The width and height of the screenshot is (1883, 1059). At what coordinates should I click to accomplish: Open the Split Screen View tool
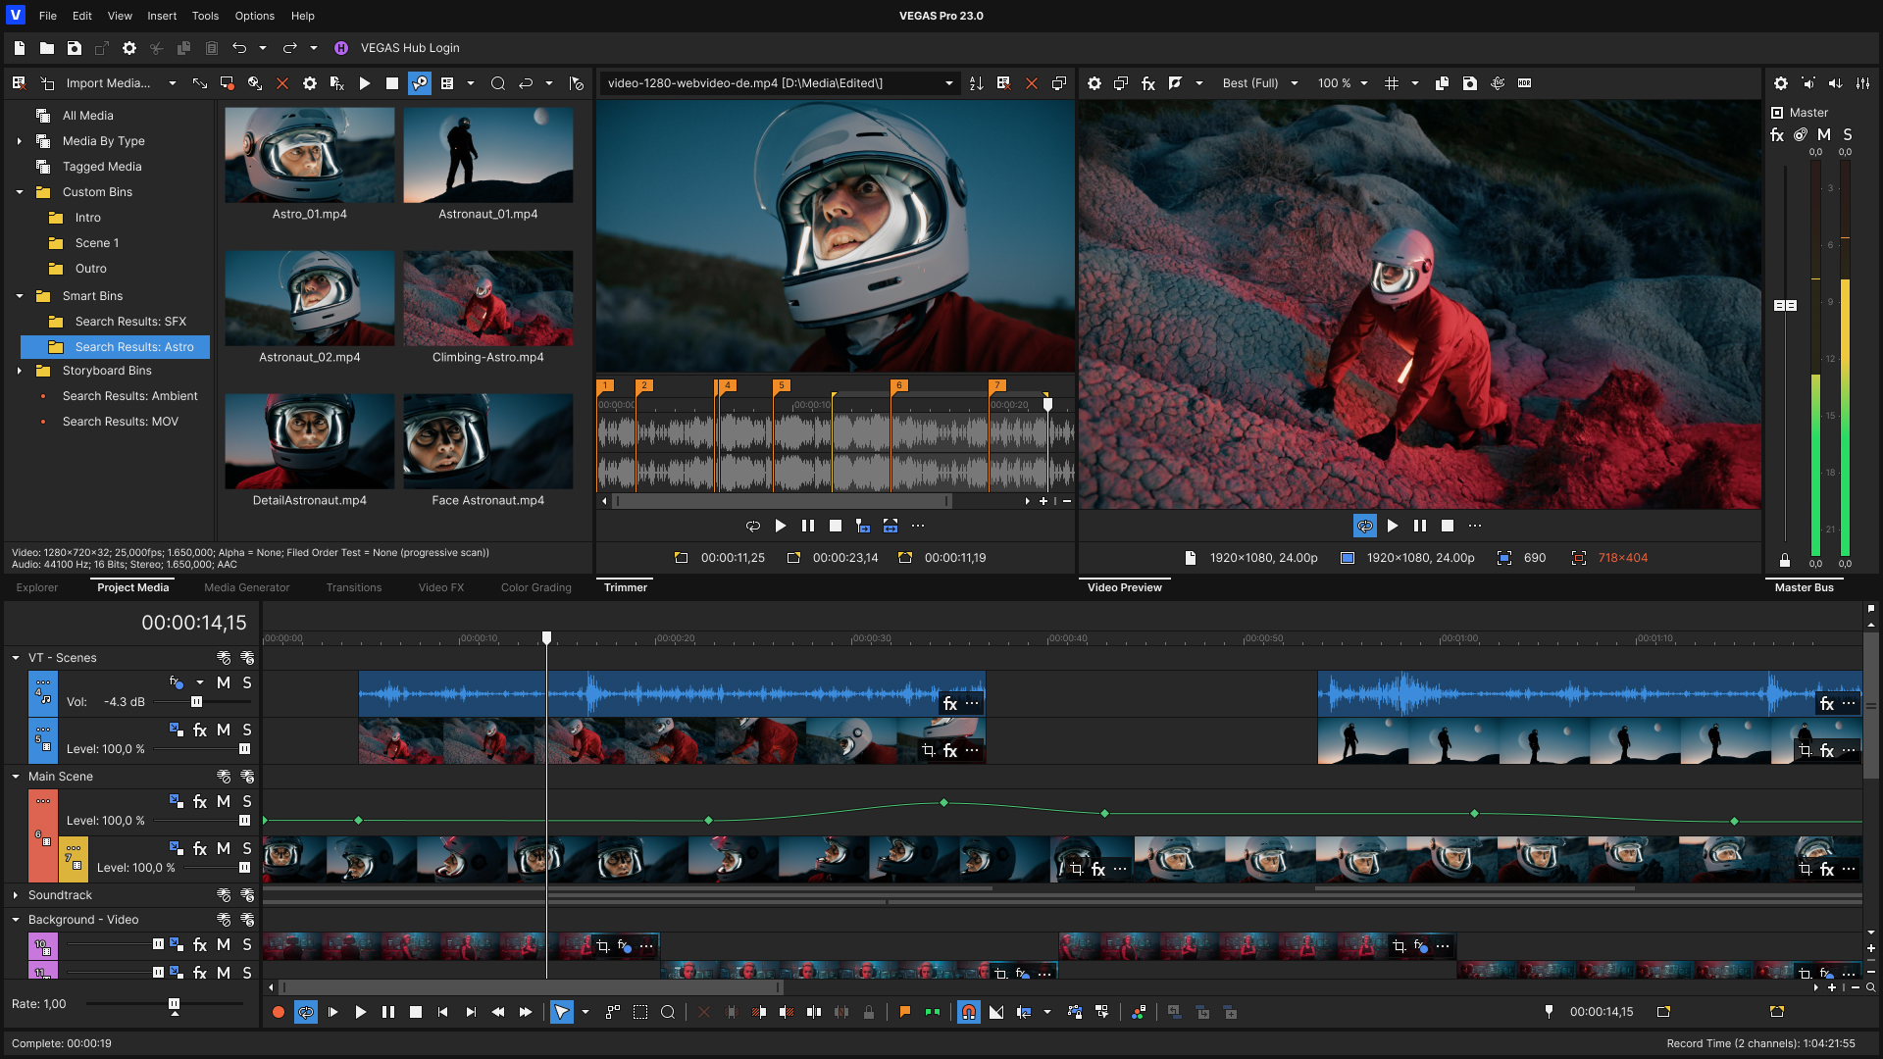pyautogui.click(x=1175, y=83)
